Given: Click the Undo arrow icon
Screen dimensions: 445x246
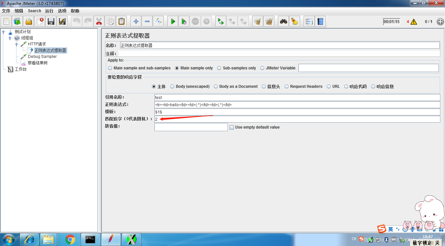Looking at the screenshot, I should (x=77, y=22).
